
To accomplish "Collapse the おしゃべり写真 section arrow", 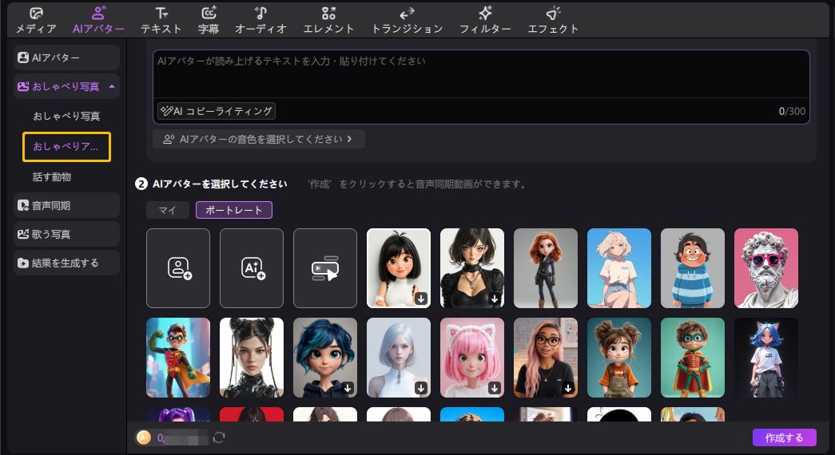I will 112,86.
